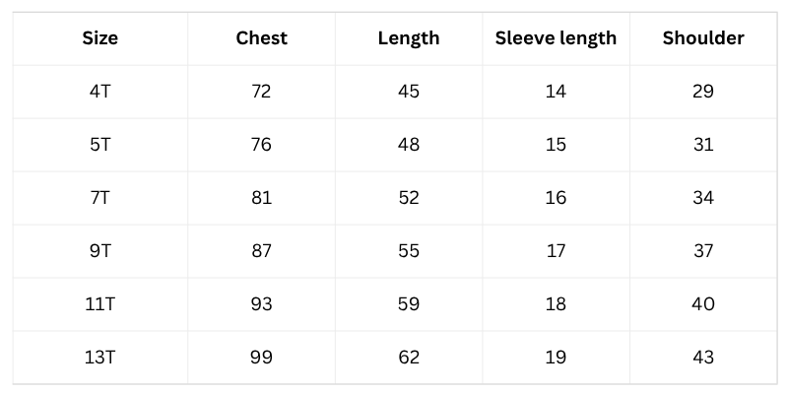Click the 9T size cell
The height and width of the screenshot is (394, 788).
coord(100,251)
